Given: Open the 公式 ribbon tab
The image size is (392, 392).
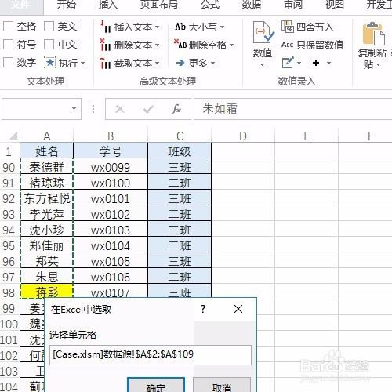Looking at the screenshot, I should click(210, 5).
